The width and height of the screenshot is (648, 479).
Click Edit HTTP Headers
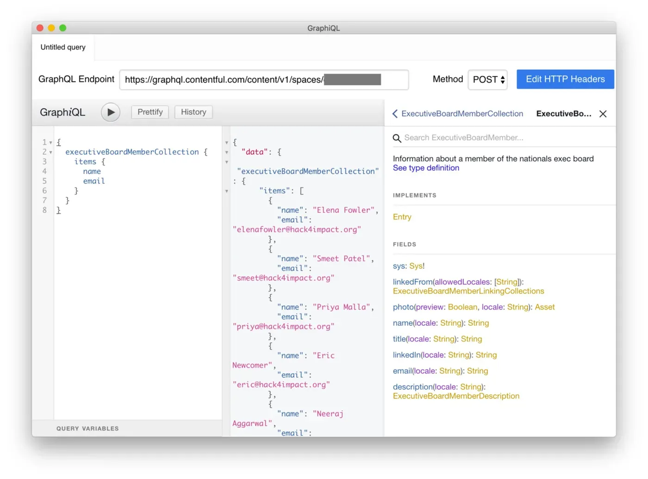565,79
